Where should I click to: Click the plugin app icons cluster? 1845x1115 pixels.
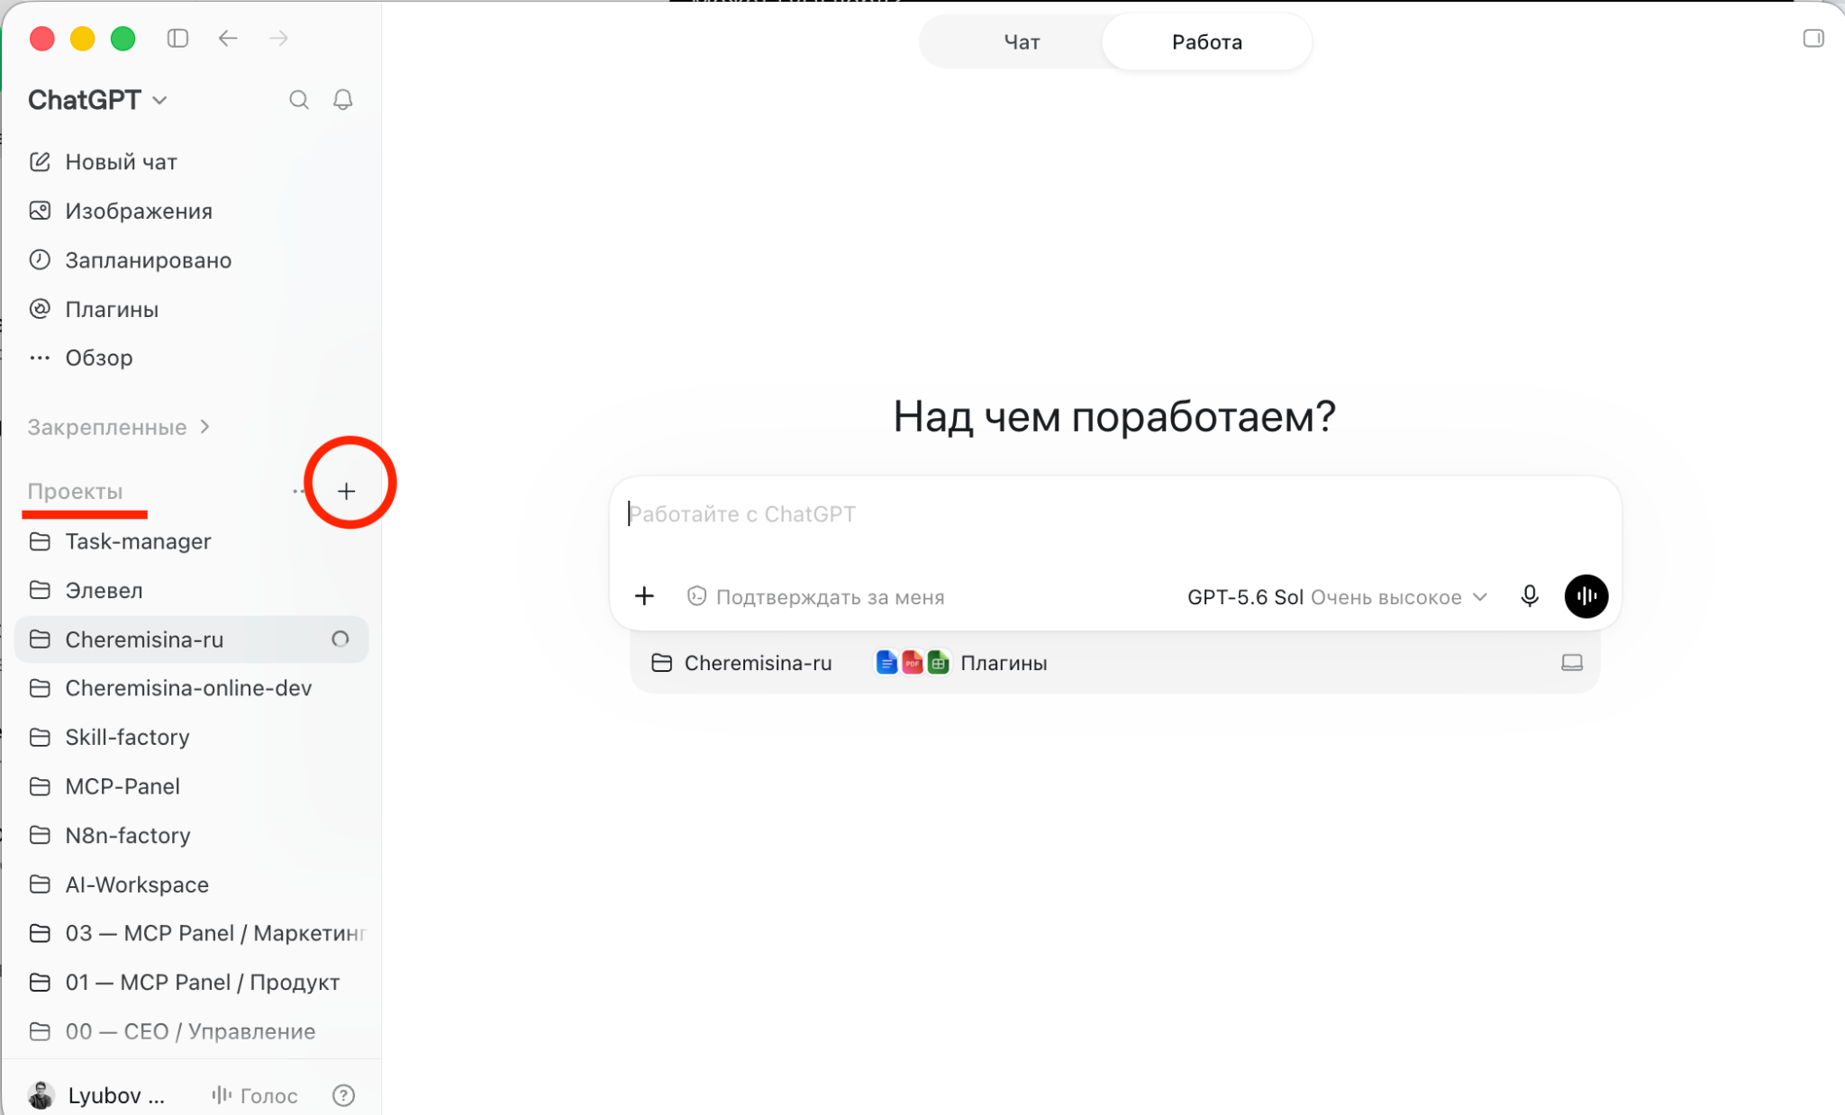pyautogui.click(x=913, y=663)
